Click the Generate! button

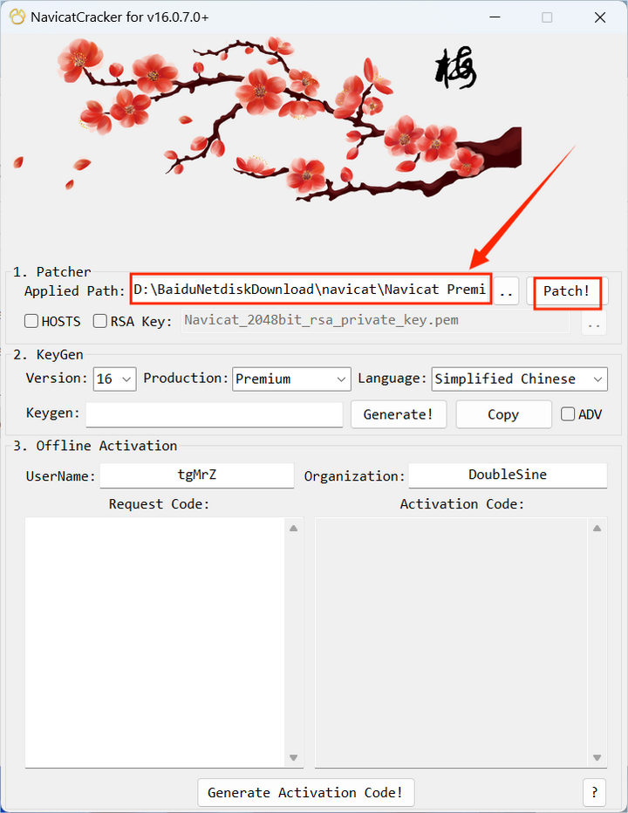click(399, 414)
